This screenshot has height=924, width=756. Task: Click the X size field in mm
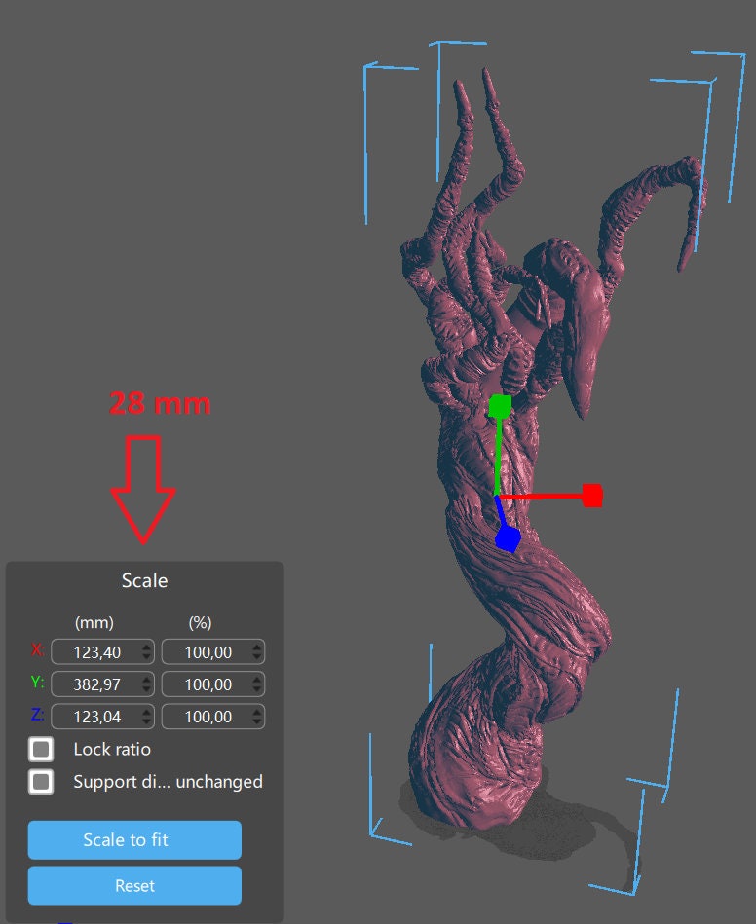coord(94,652)
